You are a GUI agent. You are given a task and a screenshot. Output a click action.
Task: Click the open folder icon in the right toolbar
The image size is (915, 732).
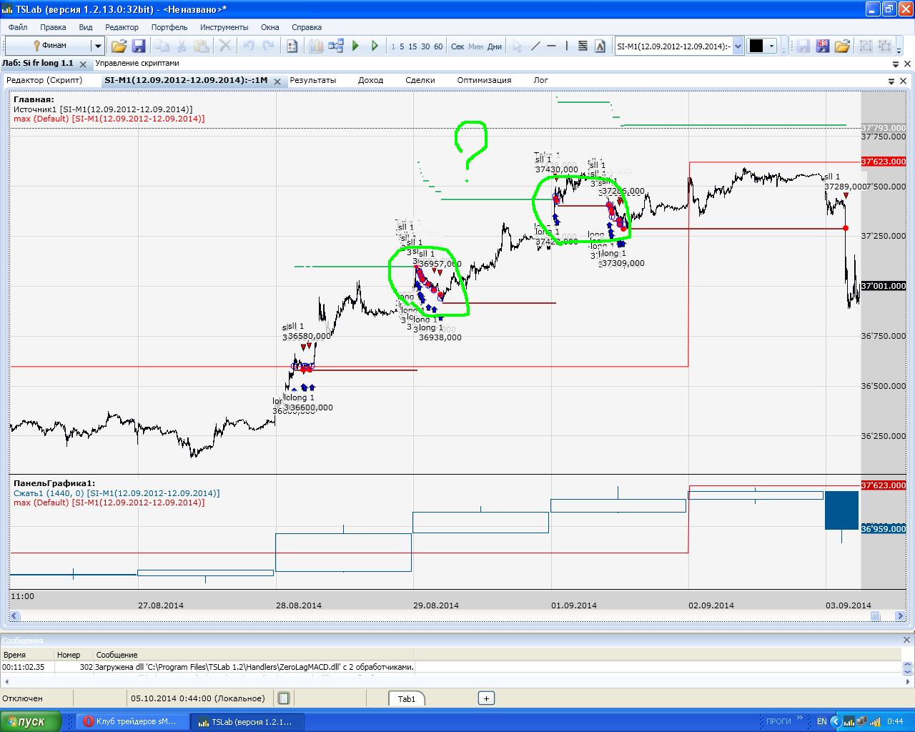click(842, 46)
